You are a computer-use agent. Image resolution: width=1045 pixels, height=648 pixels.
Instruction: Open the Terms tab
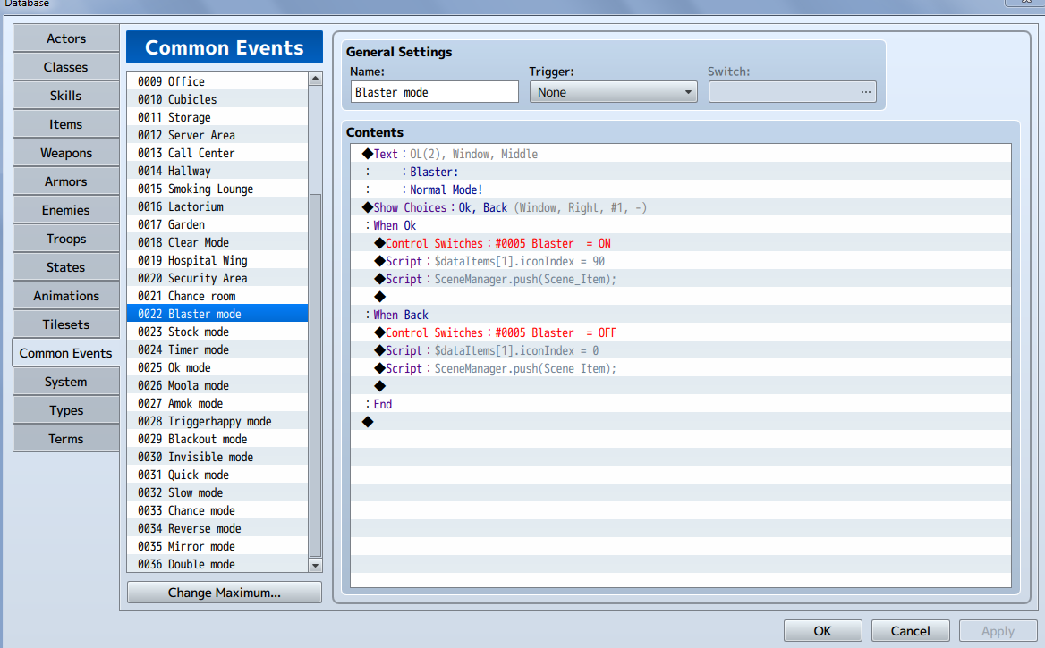(x=66, y=440)
